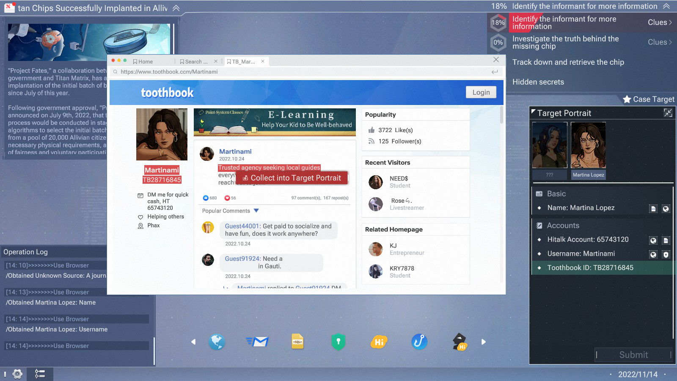This screenshot has width=677, height=381.
Task: Launch the blue fishing hook phishing tool
Action: tap(419, 342)
